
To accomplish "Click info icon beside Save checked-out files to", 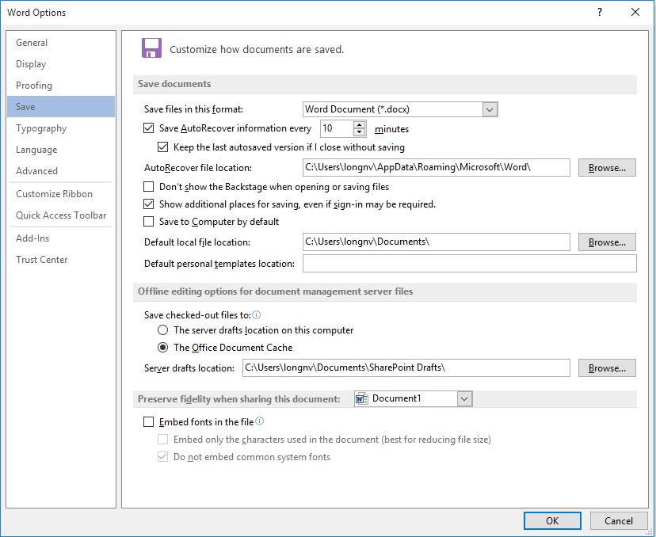I will (x=256, y=314).
